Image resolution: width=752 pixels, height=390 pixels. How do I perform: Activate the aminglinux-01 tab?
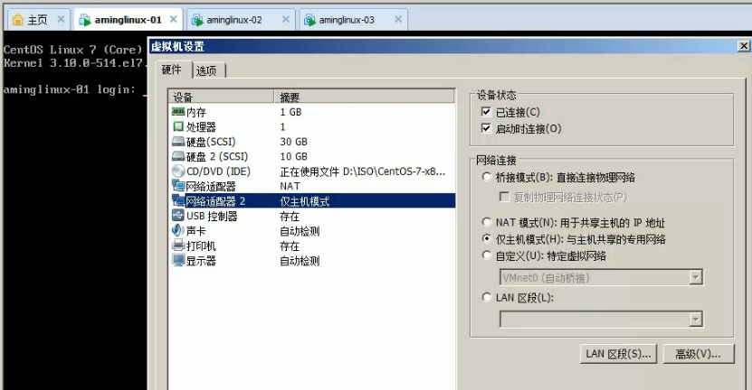(x=128, y=20)
